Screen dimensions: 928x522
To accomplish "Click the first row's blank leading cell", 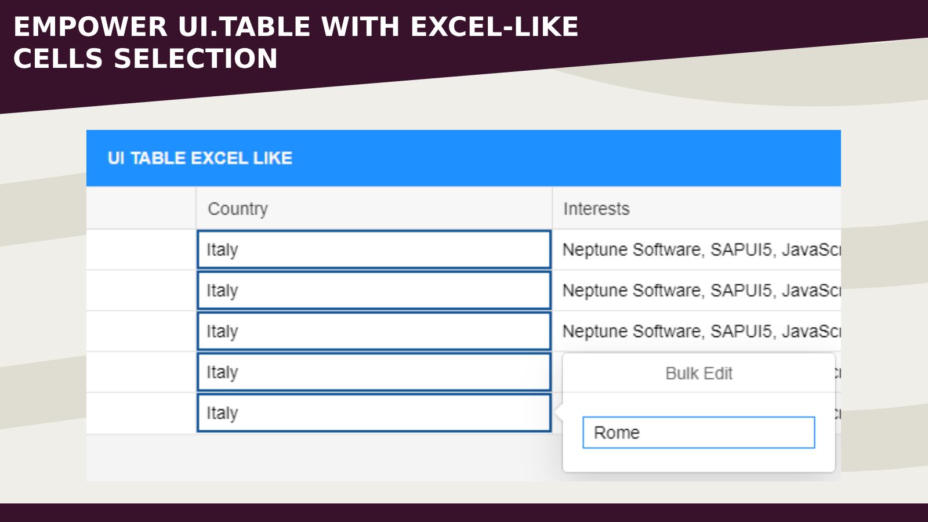I will (x=141, y=250).
